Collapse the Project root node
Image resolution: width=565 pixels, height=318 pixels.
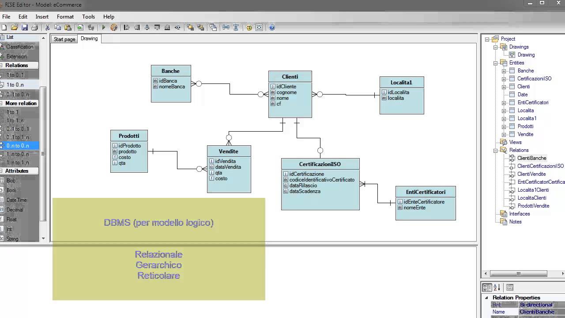(487, 39)
